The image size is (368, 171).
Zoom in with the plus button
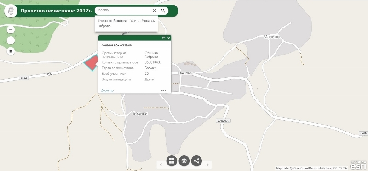click(x=11, y=29)
